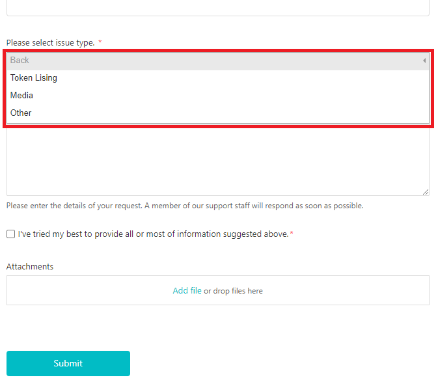438x384 pixels.
Task: Click the request details hint text
Action: click(185, 206)
